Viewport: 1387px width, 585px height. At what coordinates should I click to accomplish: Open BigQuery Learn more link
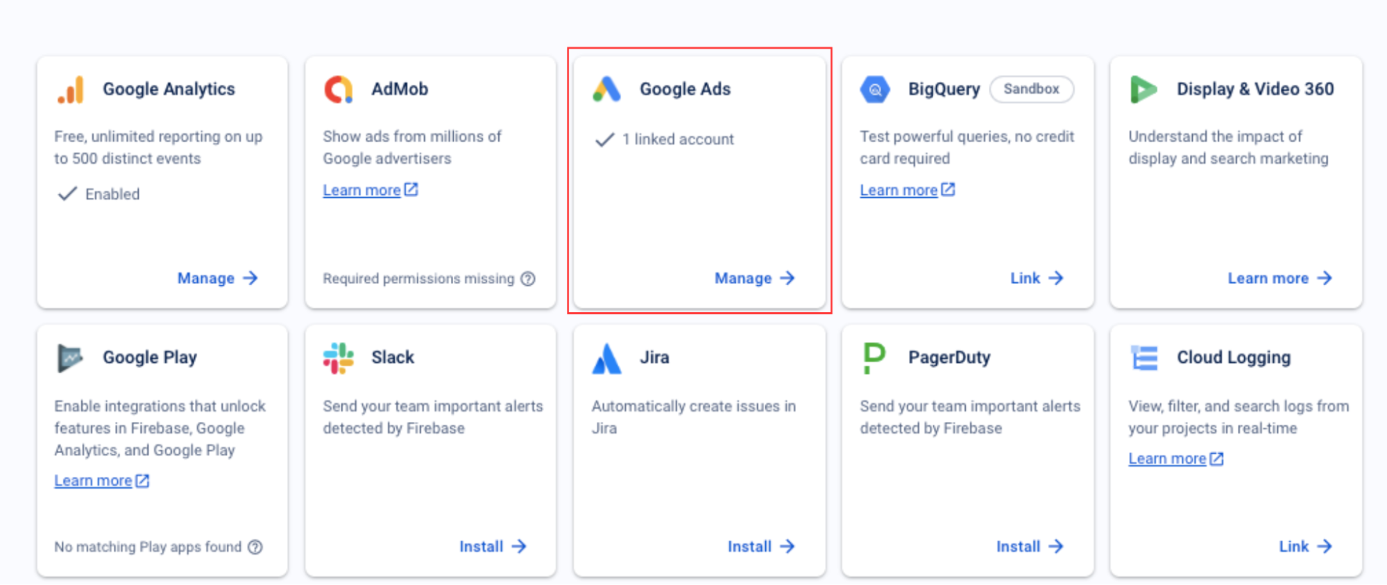907,190
